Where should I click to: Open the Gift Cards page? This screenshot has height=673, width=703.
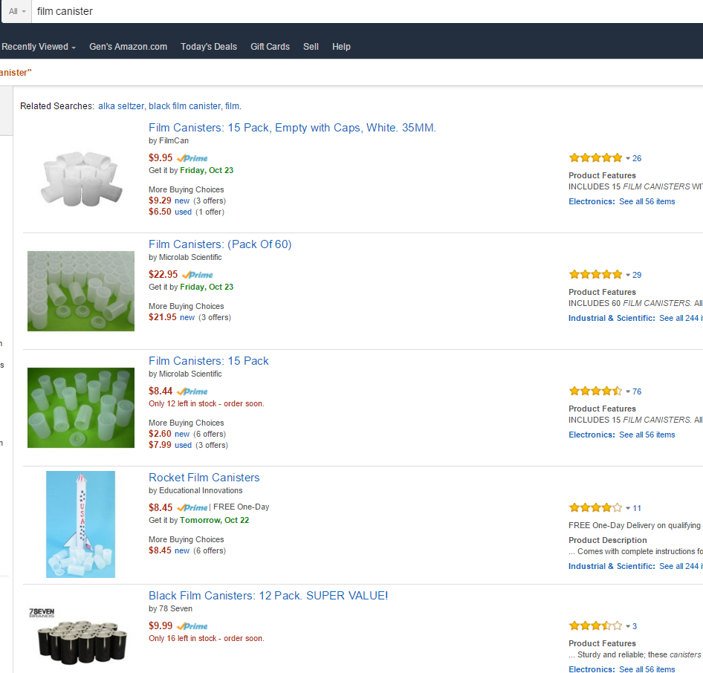(270, 47)
